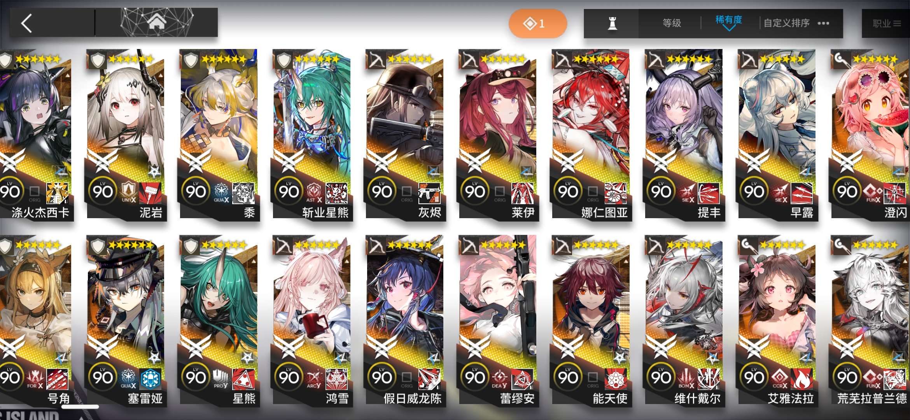Image resolution: width=910 pixels, height=420 pixels.
Task: Select the 斩业星熊 operator card
Action: coord(312,134)
